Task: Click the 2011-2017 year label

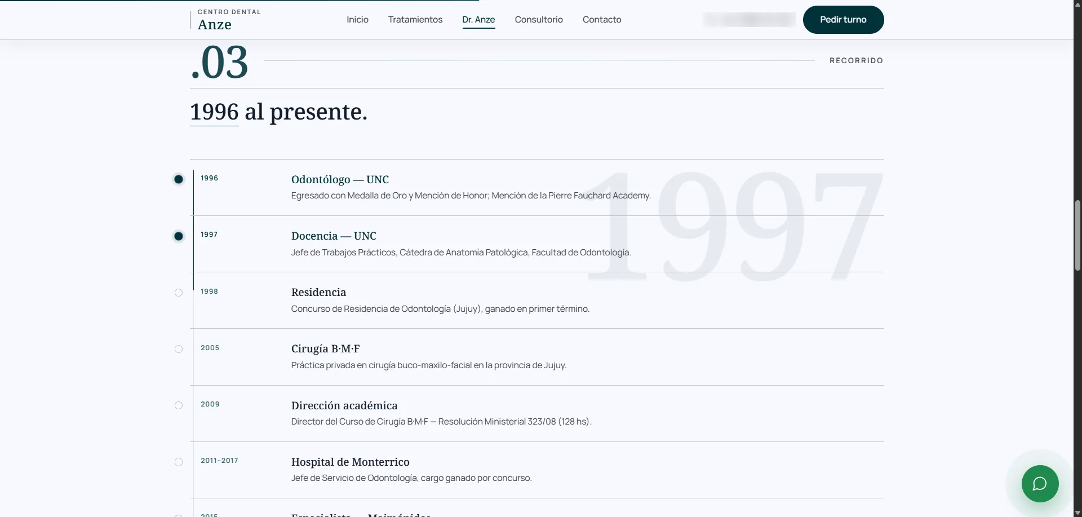Action: pos(219,461)
